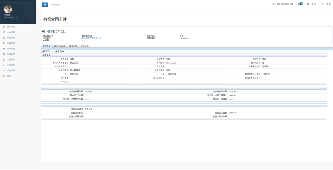Viewport: 333px width, 170px height.
Task: Open the 投诉信息 tab
Action: tap(85, 46)
